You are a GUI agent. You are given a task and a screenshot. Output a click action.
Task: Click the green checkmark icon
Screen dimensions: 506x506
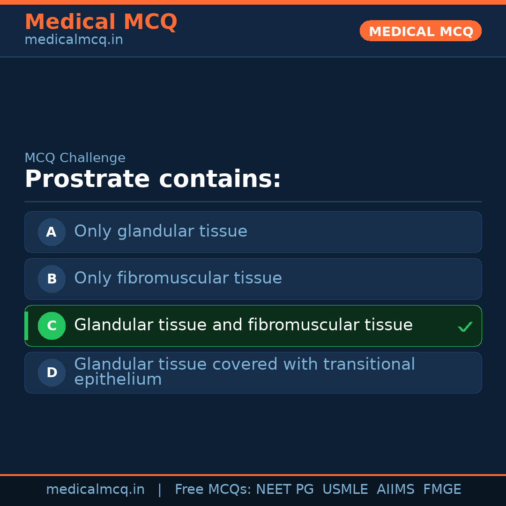pyautogui.click(x=465, y=327)
